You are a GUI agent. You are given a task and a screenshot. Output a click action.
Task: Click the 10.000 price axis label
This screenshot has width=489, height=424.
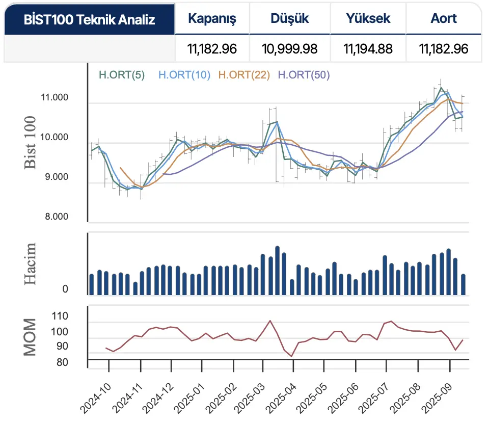[55, 137]
